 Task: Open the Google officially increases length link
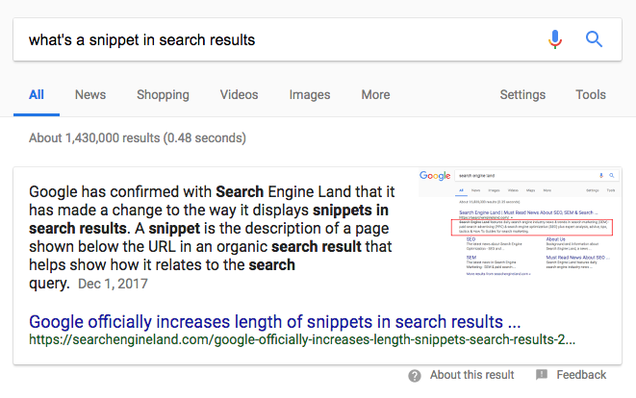pyautogui.click(x=274, y=322)
